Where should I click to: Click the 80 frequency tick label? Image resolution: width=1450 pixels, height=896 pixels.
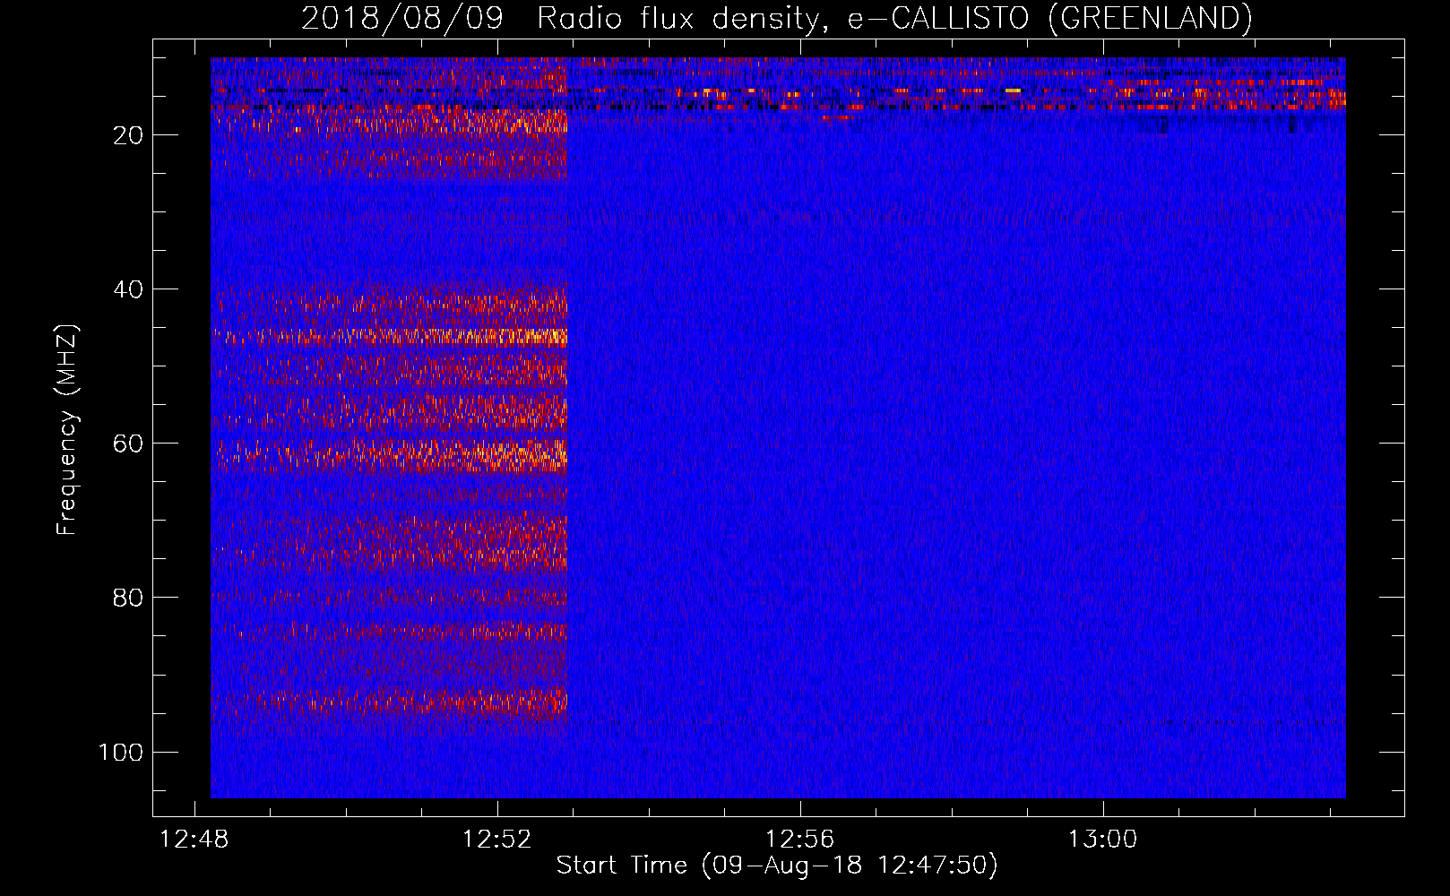[128, 598]
